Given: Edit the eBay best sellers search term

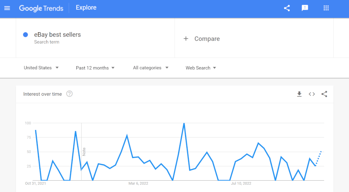Looking at the screenshot, I should click(58, 35).
